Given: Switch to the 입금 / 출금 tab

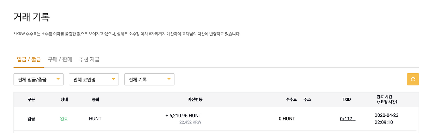Looking at the screenshot, I should (29, 59).
